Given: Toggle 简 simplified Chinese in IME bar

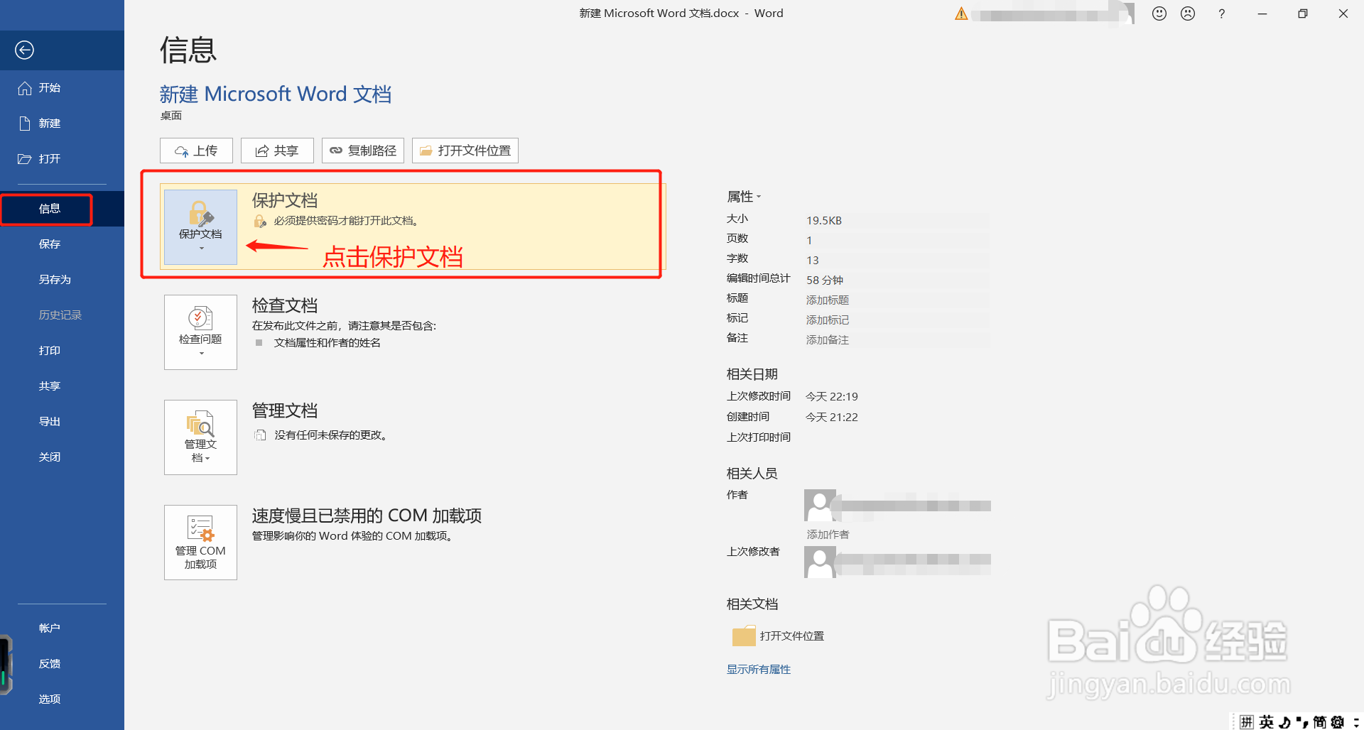Looking at the screenshot, I should [x=1320, y=722].
